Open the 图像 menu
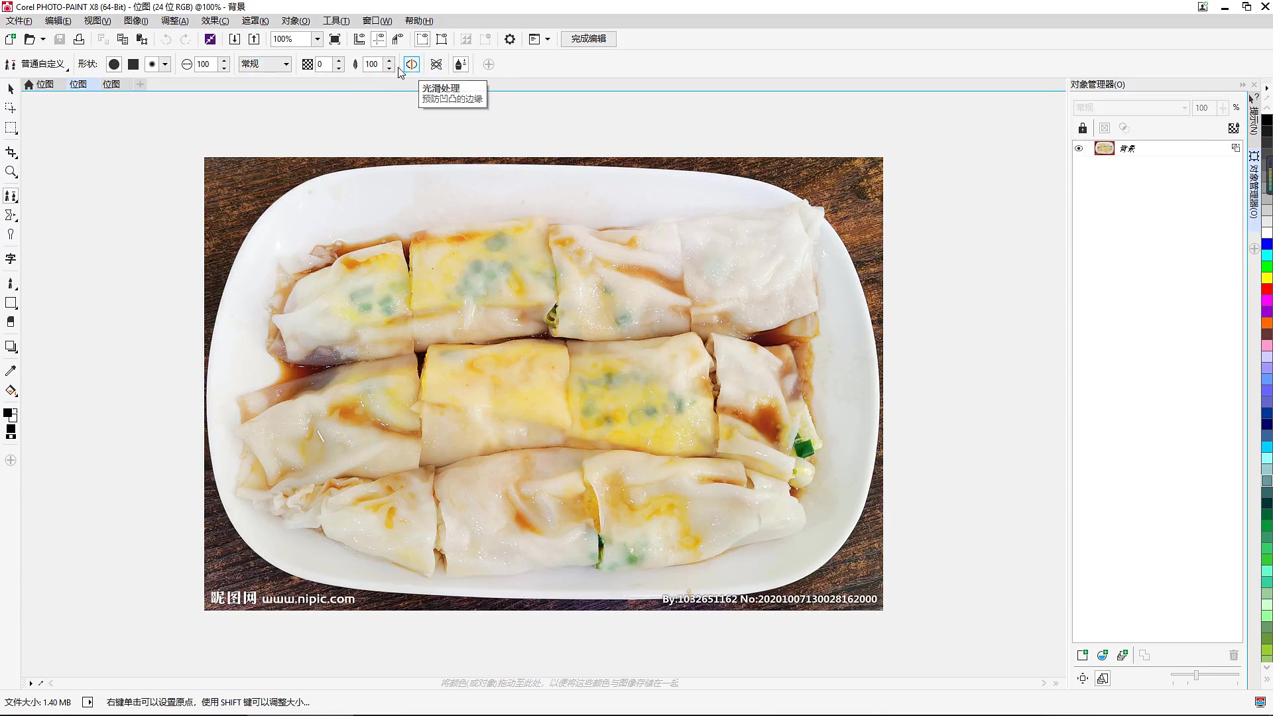The image size is (1273, 716). click(x=136, y=21)
